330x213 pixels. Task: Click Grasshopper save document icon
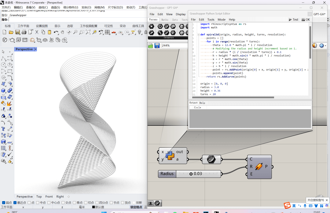[x=157, y=46]
